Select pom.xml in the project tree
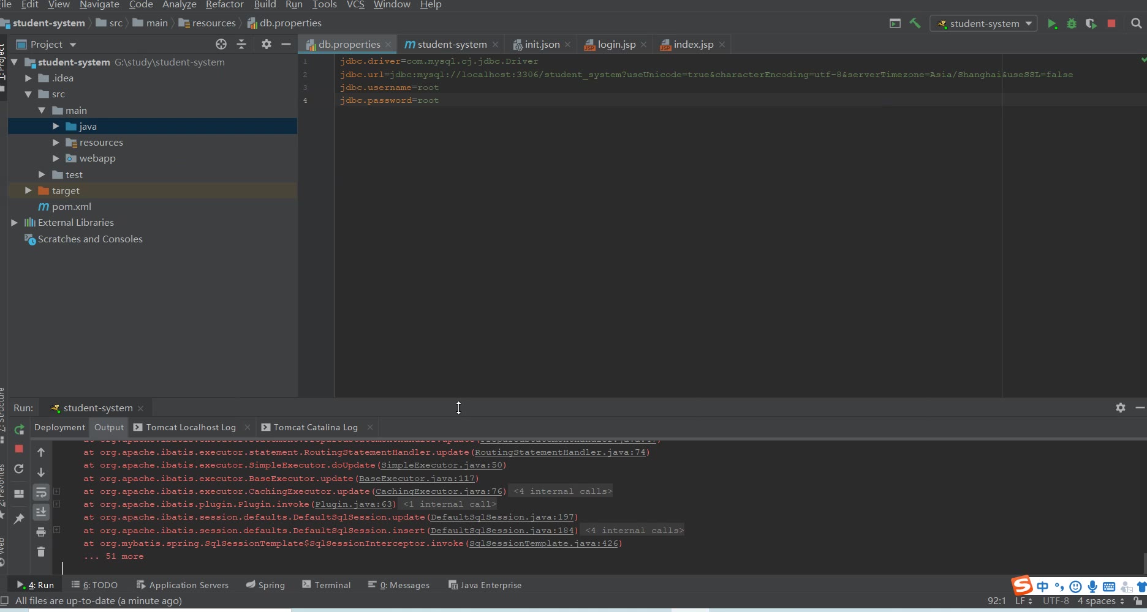The image size is (1147, 612). 71,207
